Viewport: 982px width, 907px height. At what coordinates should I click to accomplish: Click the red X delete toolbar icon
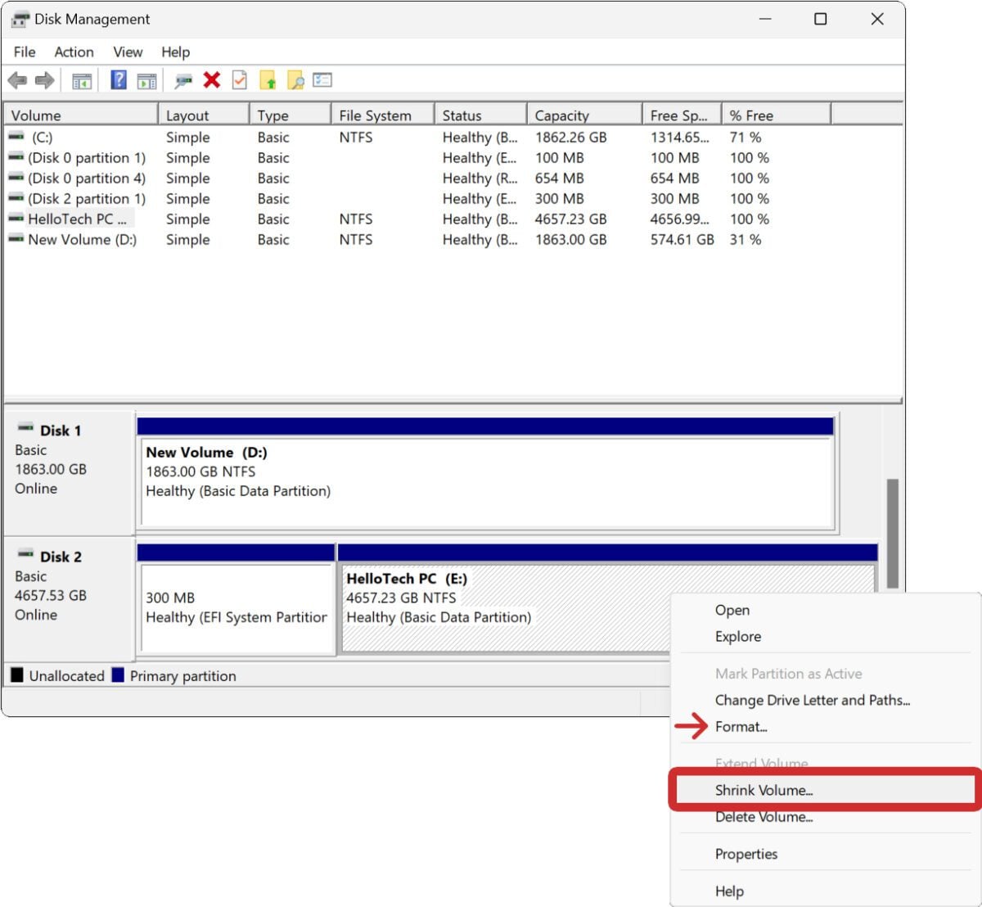coord(211,79)
